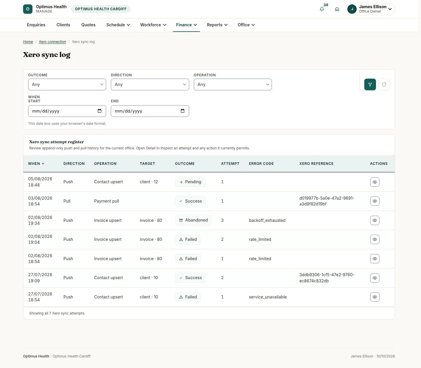The image size is (421, 368).
Task: View detail for the Payment pull attempt
Action: pyautogui.click(x=375, y=201)
